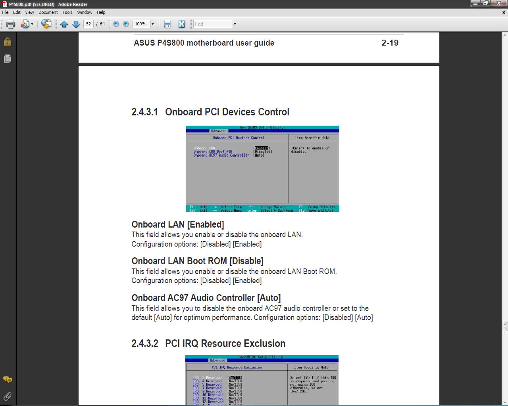Click the security lock icon in sidebar
This screenshot has width=508, height=406.
tap(7, 42)
